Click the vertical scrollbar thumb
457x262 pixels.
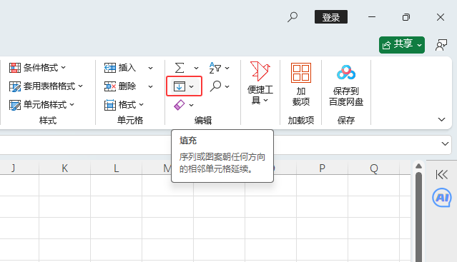[418, 217]
